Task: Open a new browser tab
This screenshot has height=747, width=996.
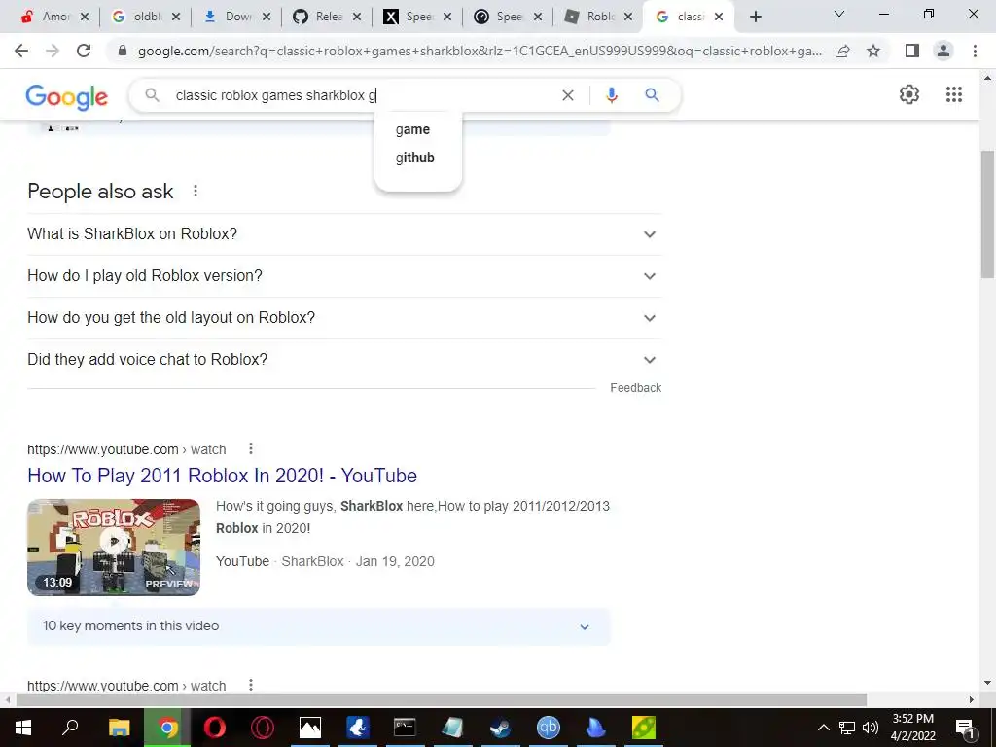Action: tap(755, 18)
